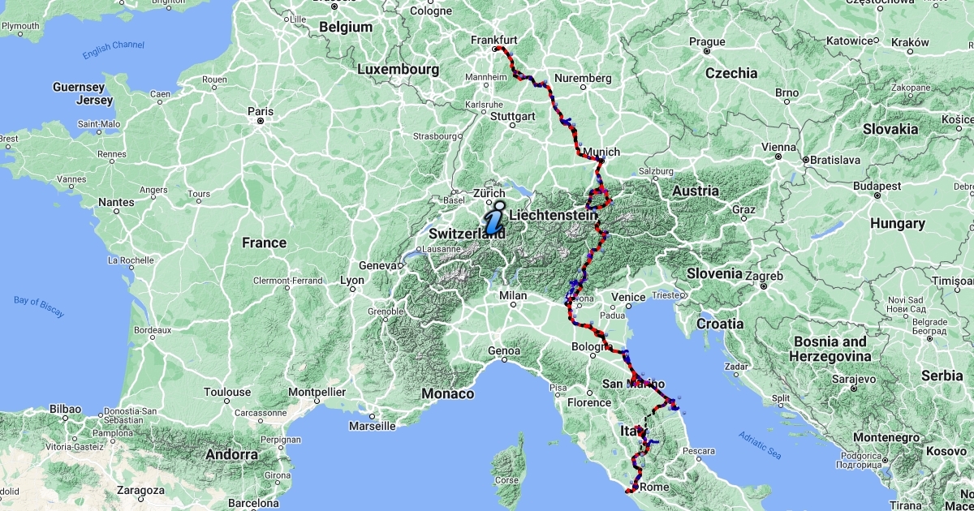Click the Liechtenstein country label
Image resolution: width=974 pixels, height=511 pixels.
552,214
